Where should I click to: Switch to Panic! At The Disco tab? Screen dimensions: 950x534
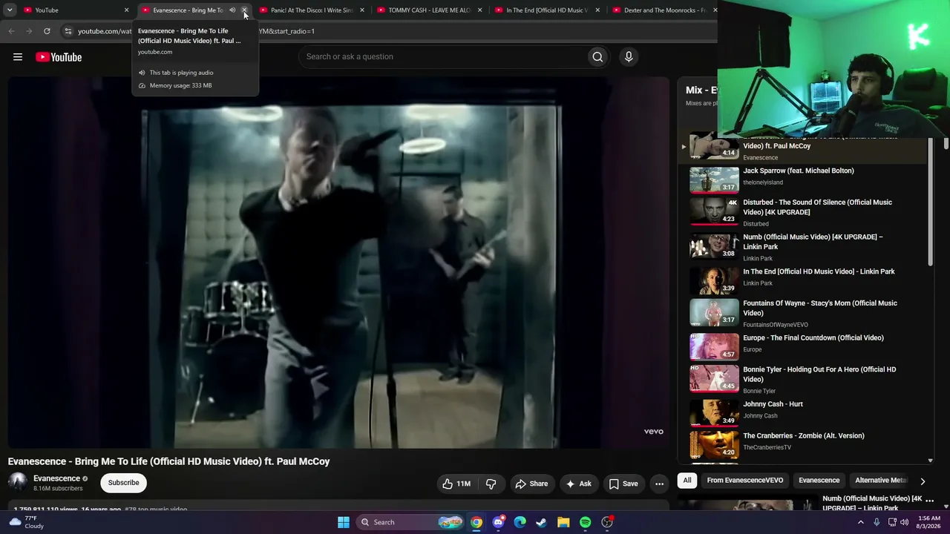point(312,10)
